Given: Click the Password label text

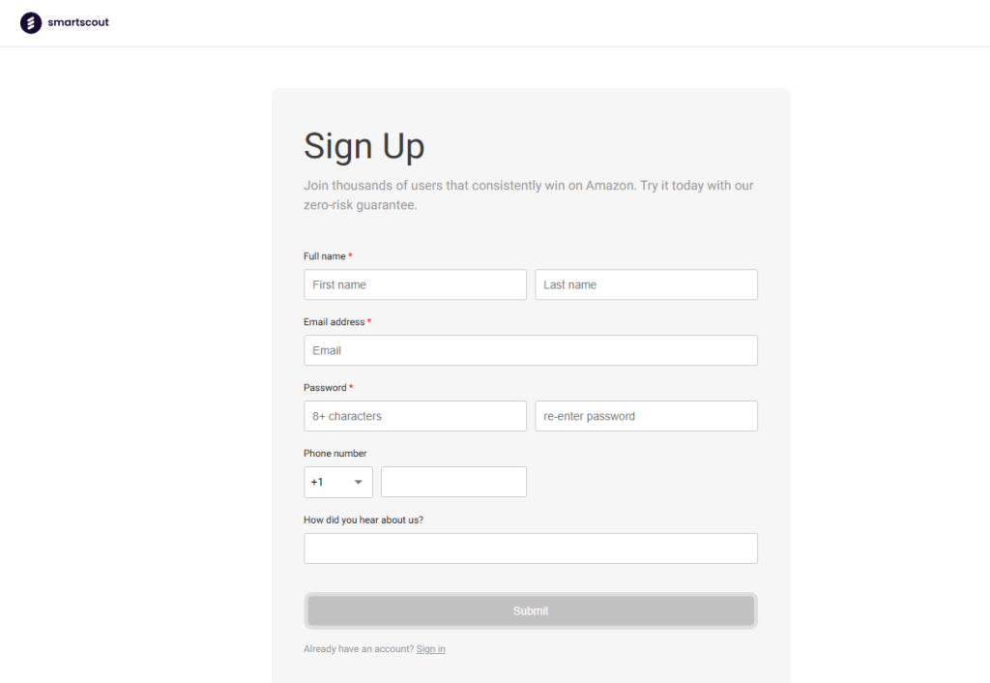Looking at the screenshot, I should [325, 388].
